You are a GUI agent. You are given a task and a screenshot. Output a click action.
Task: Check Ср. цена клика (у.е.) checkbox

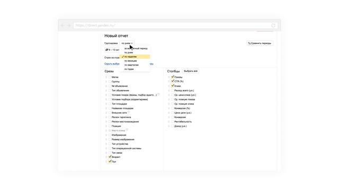(x=172, y=95)
